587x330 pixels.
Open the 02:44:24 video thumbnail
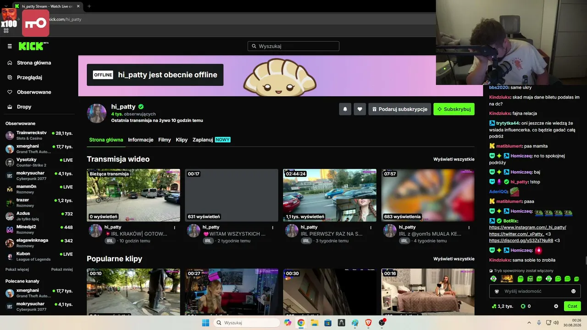[330, 195]
